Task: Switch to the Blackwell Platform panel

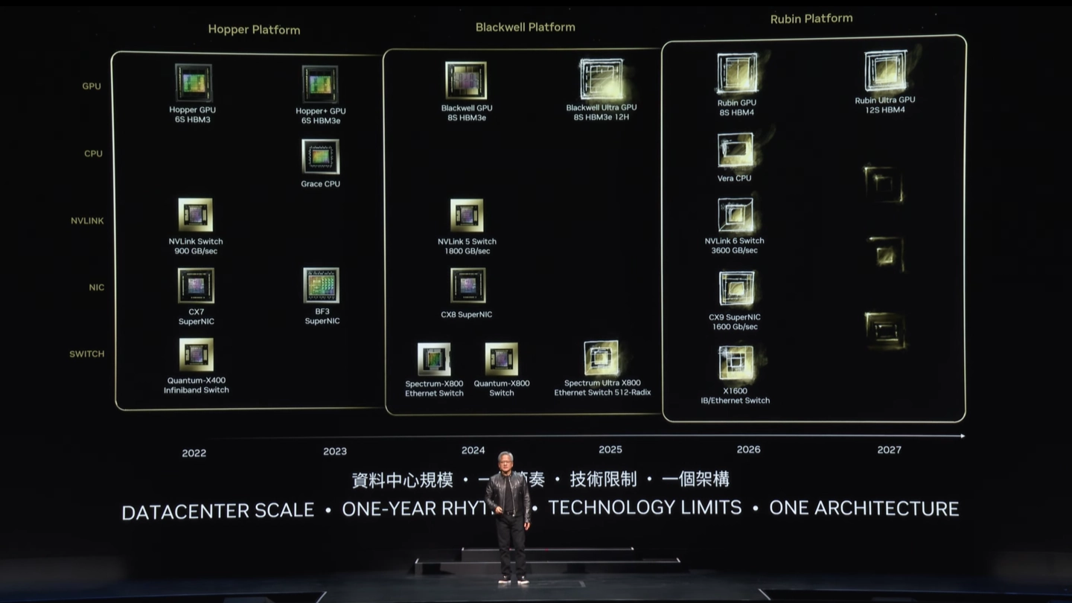Action: (x=525, y=26)
